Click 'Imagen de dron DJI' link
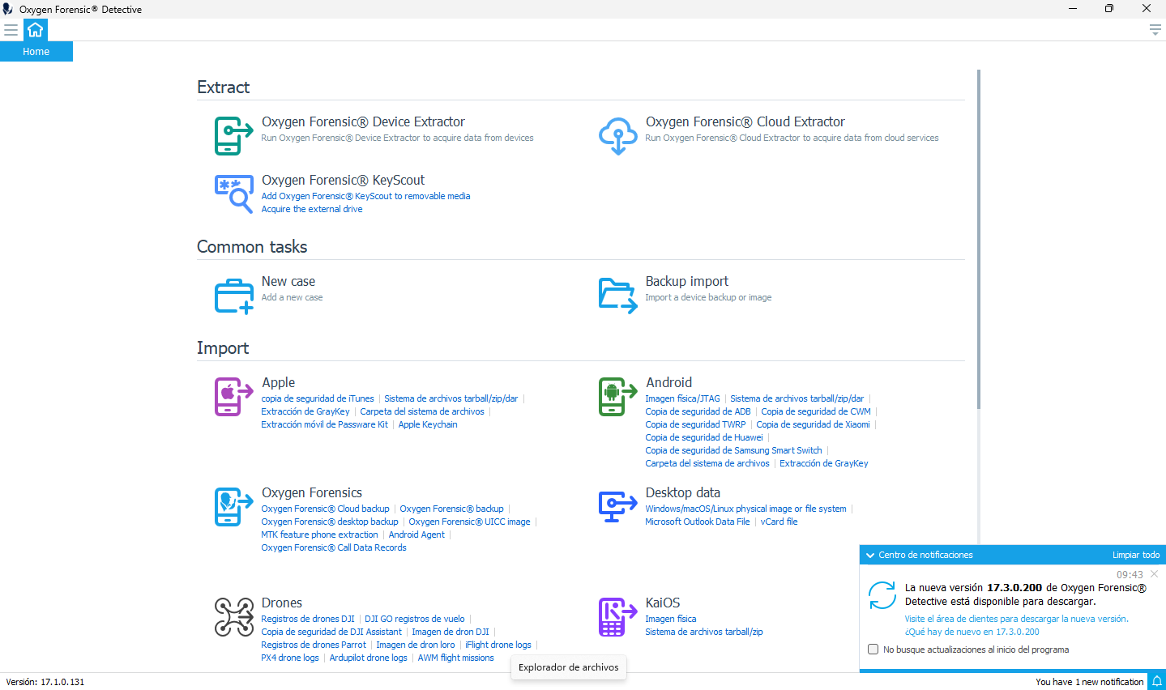Viewport: 1166px width, 690px height. pyautogui.click(x=451, y=632)
